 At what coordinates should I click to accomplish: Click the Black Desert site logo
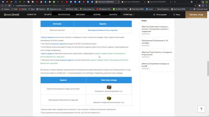click(x=12, y=15)
